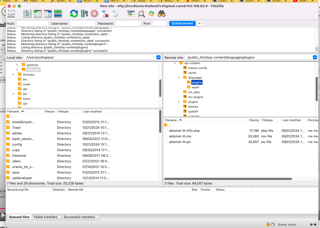Expand the suthapipe folder in local tree

[17, 70]
